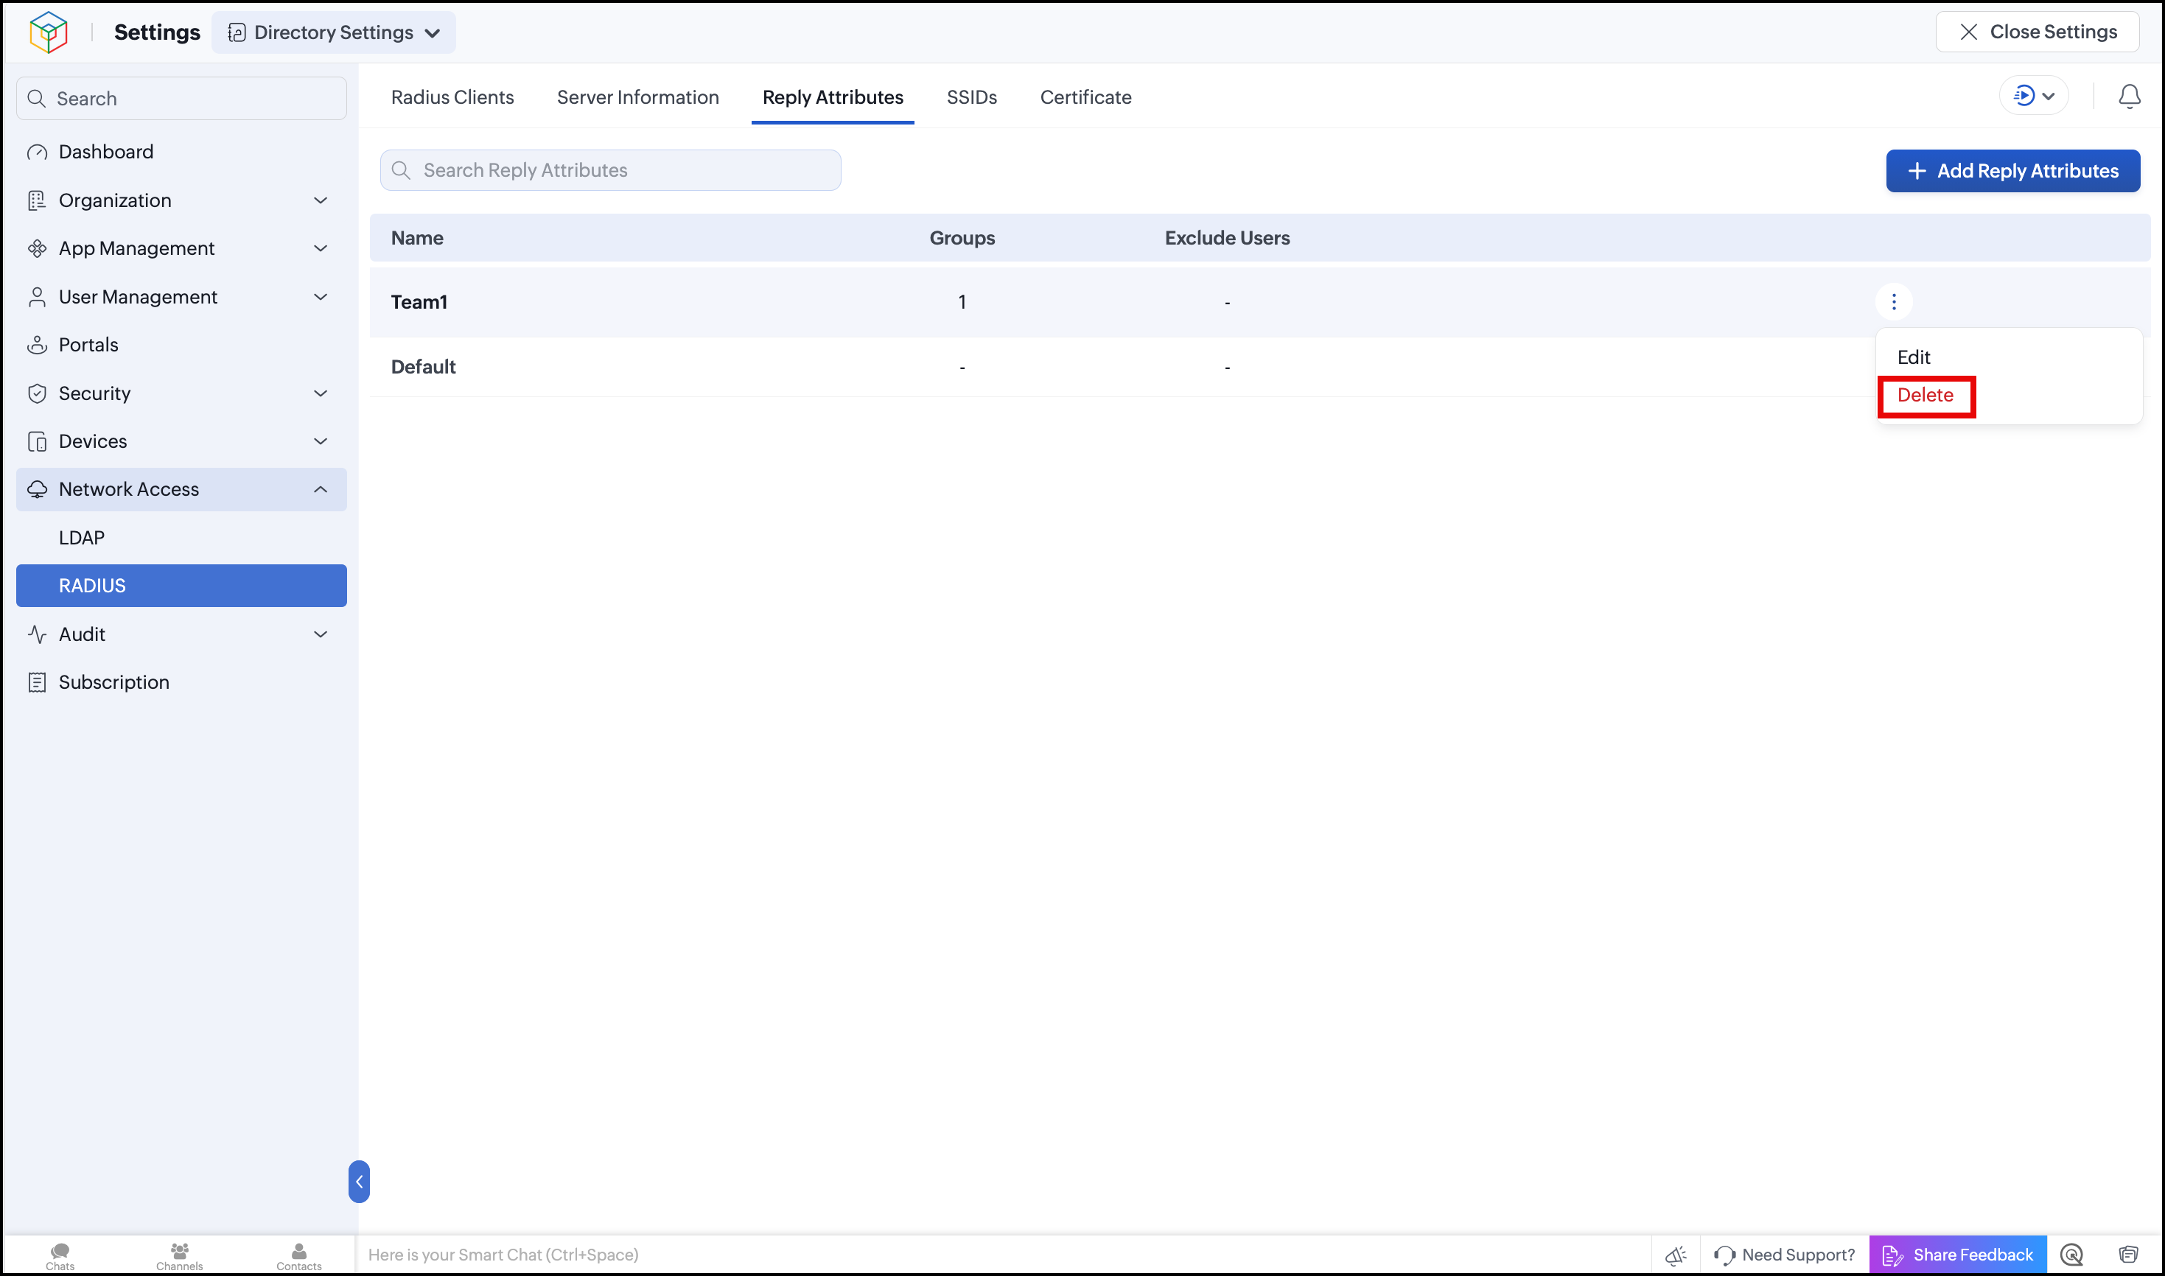The width and height of the screenshot is (2165, 1276).
Task: Click the Dashboard gauge icon
Action: click(x=37, y=153)
